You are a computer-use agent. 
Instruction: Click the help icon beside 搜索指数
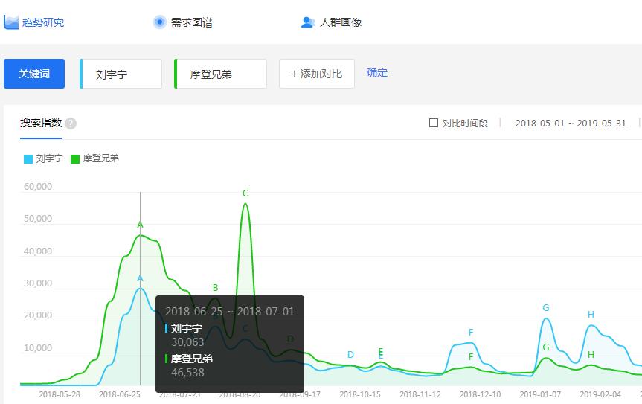click(71, 124)
